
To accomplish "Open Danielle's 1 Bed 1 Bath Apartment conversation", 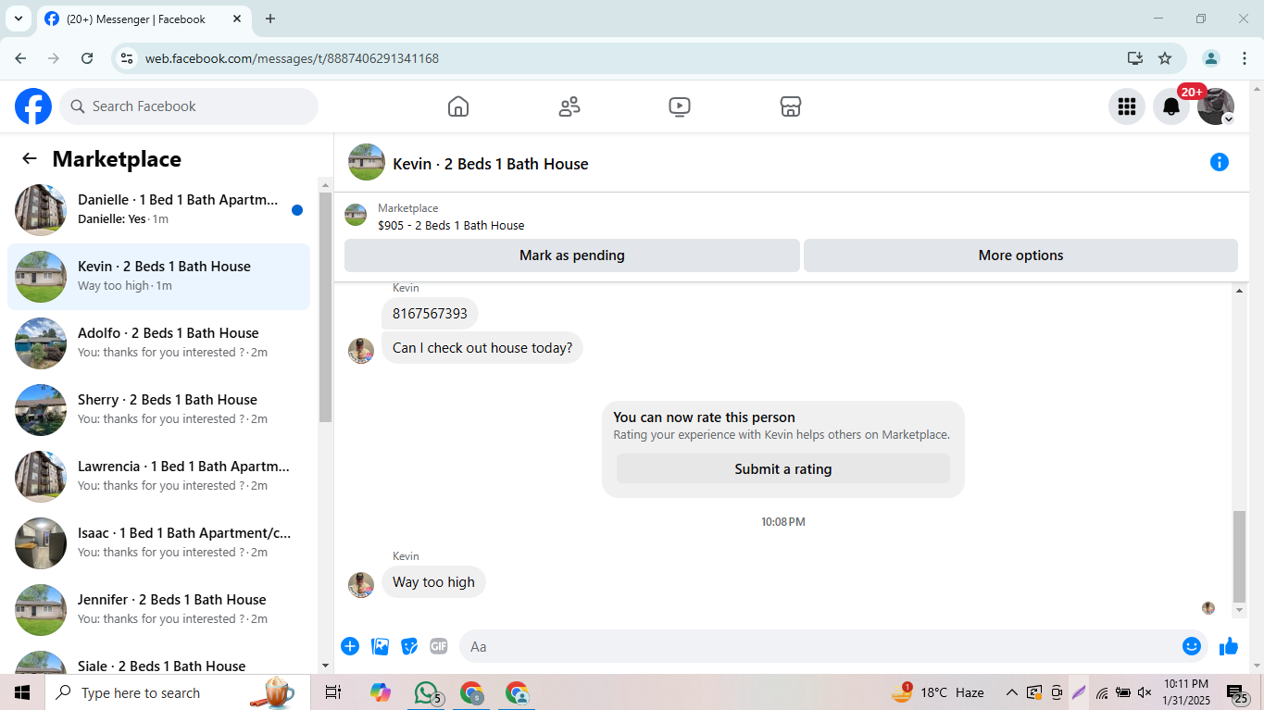I will pos(158,209).
